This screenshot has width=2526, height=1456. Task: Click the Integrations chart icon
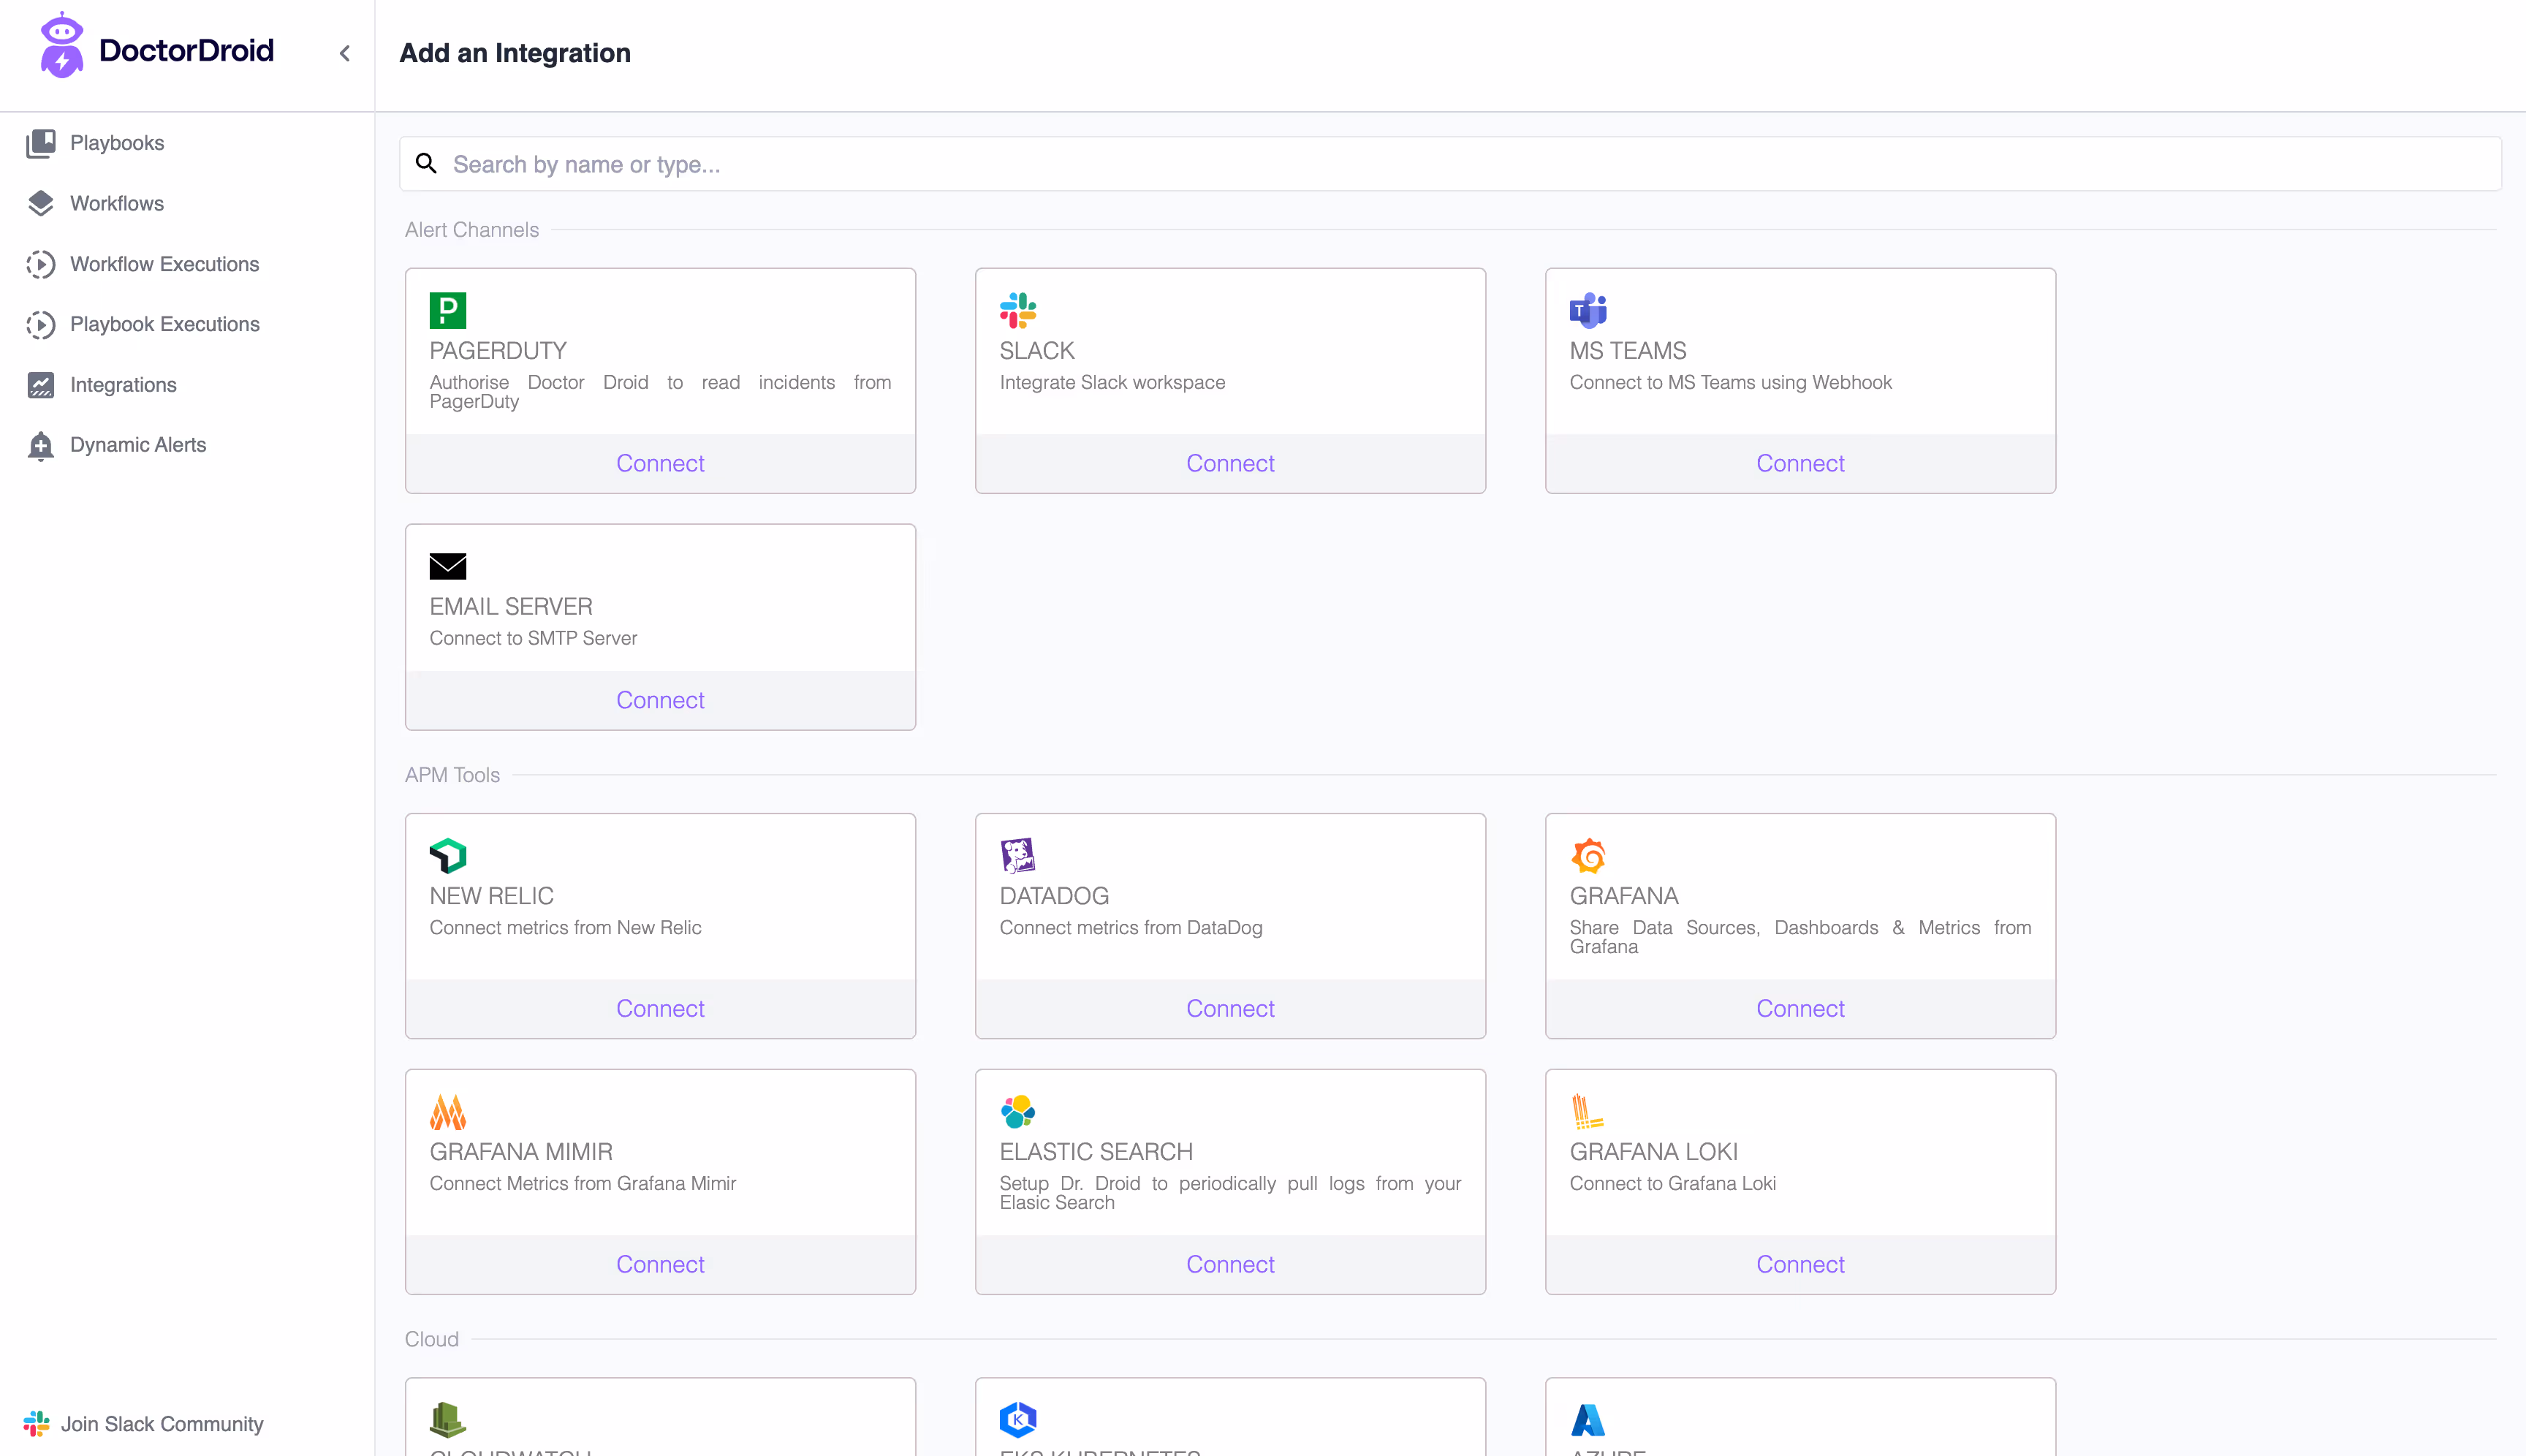coord(41,385)
